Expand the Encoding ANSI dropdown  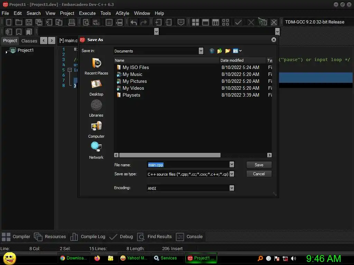(232, 188)
